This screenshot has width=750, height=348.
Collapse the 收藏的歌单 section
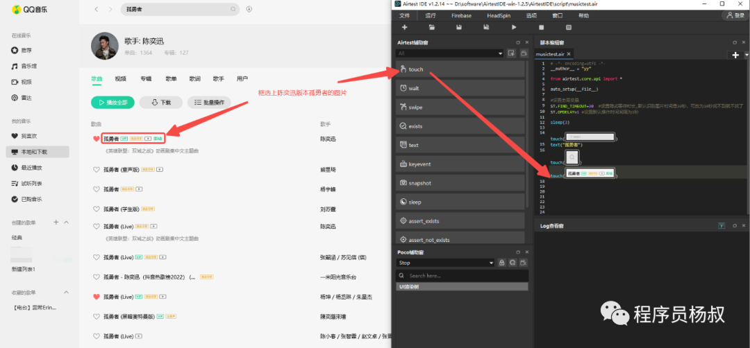coord(67,292)
